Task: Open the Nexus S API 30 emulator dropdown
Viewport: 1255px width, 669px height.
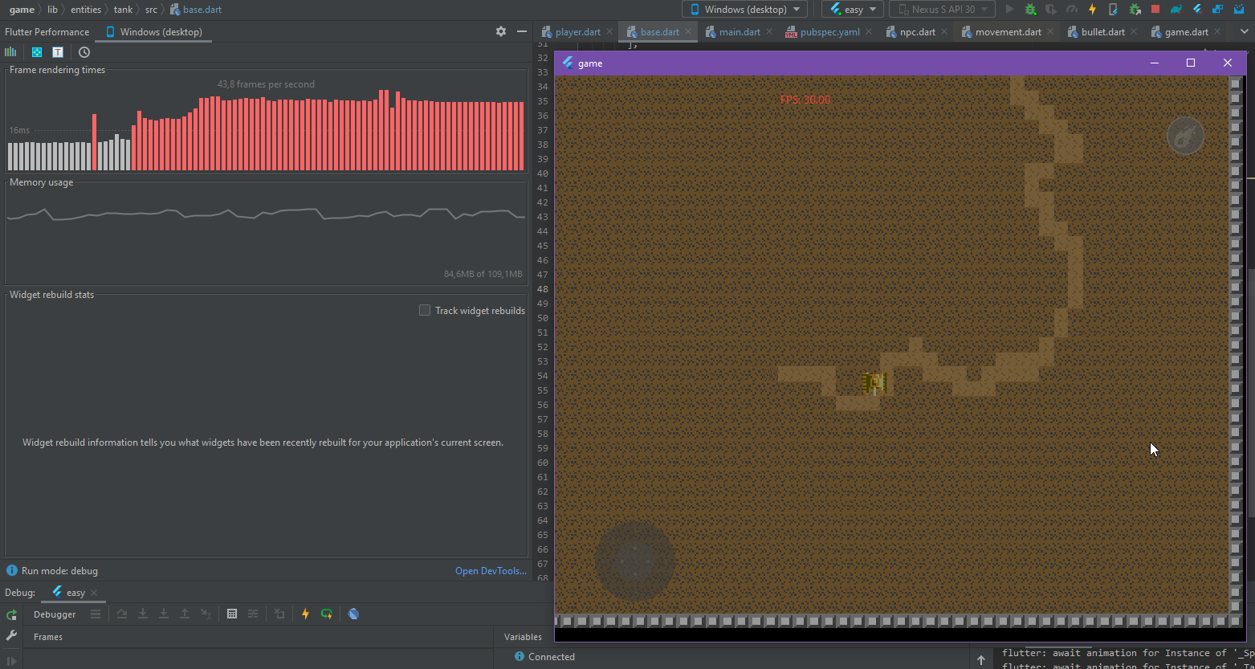Action: [942, 10]
